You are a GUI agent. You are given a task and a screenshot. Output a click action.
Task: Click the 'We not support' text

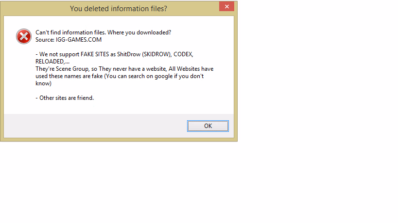point(59,54)
